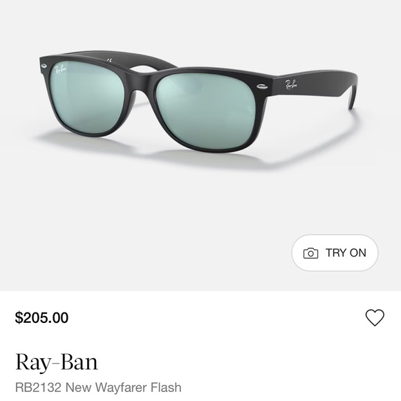Open the Ray-Ban brand heading

click(57, 362)
